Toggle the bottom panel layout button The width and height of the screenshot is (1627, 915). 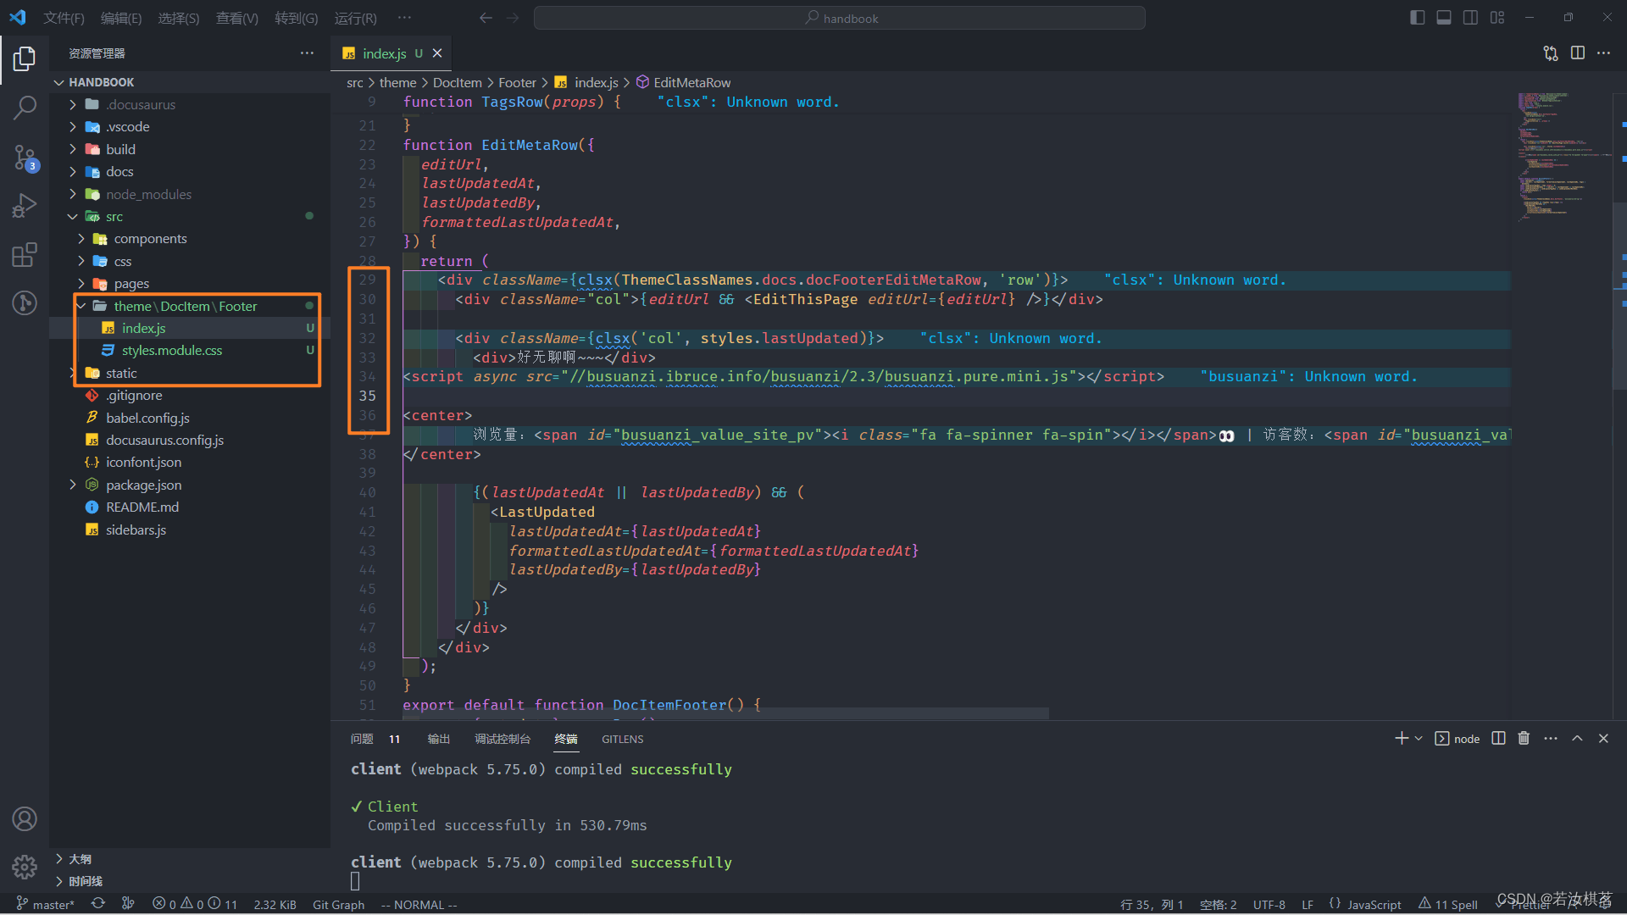(x=1444, y=18)
